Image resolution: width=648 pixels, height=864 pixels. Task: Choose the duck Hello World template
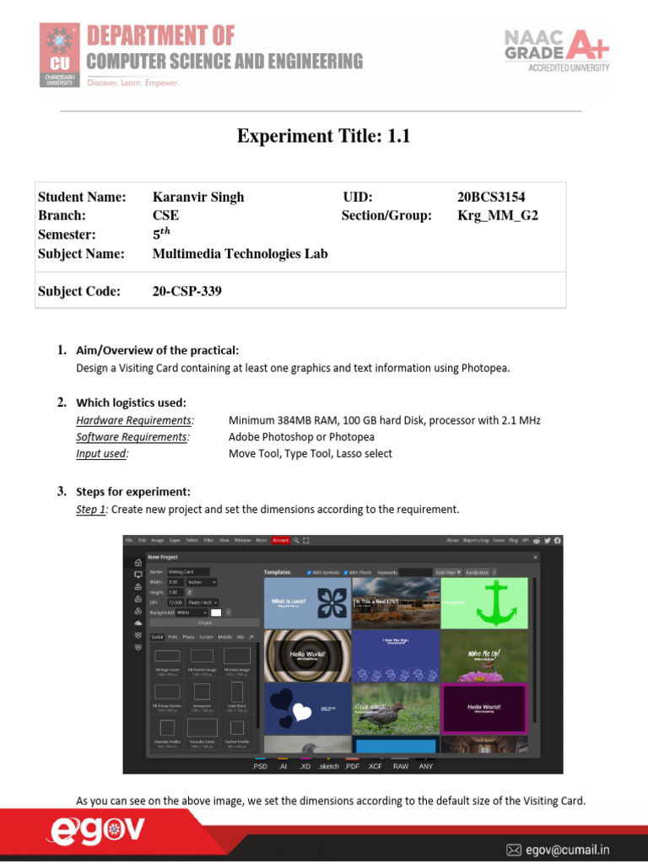click(397, 709)
